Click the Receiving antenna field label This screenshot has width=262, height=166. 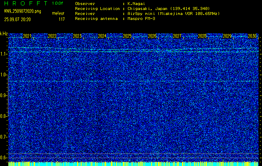[x=96, y=19]
